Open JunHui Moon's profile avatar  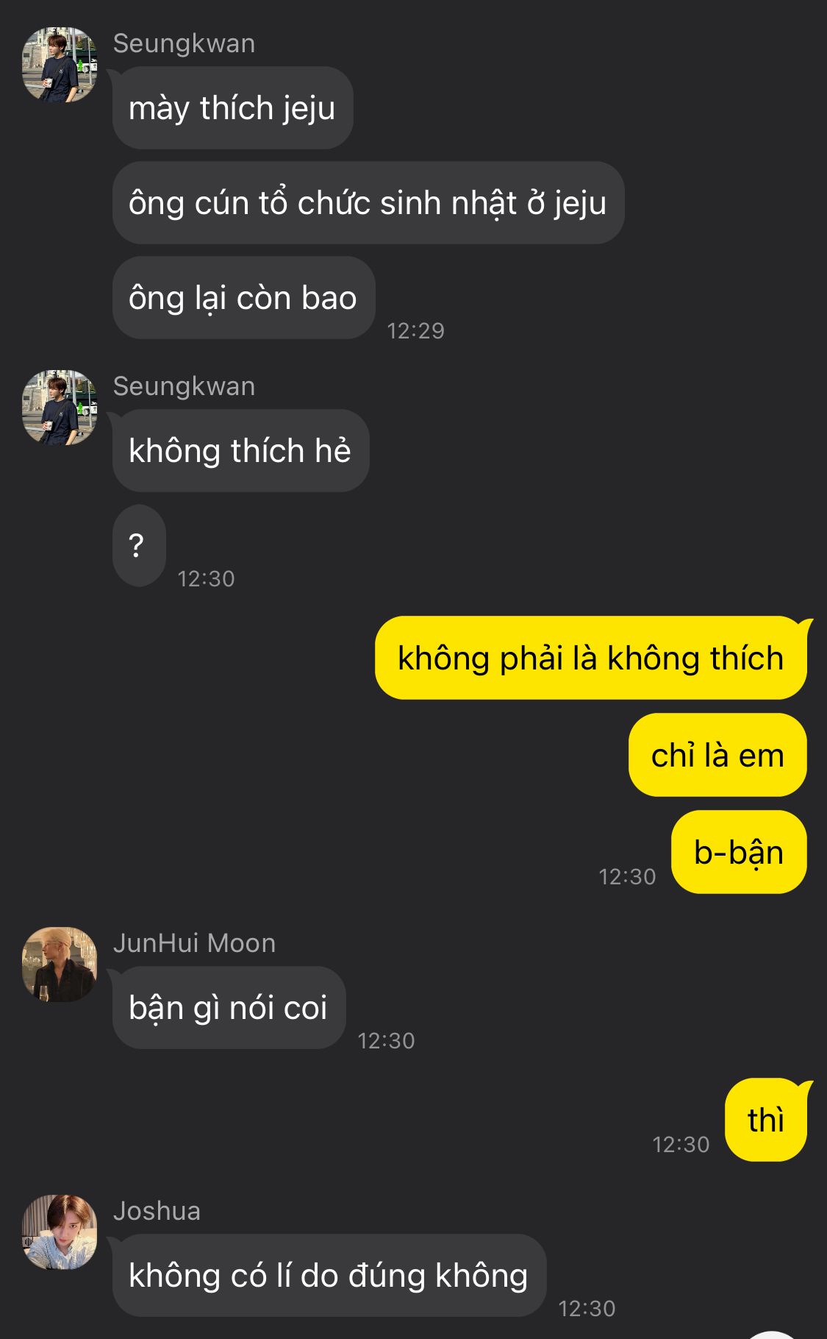tap(60, 965)
